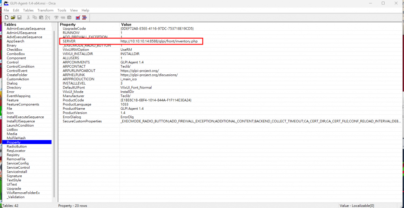Click the Orca app icon in title bar
Viewport: 404px width, 208px height.
coord(6,3)
